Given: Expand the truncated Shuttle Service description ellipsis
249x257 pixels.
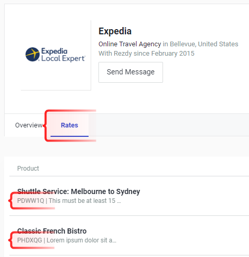Looking at the screenshot, I should point(119,202).
